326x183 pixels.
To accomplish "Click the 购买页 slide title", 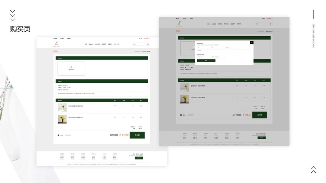I will [20, 29].
